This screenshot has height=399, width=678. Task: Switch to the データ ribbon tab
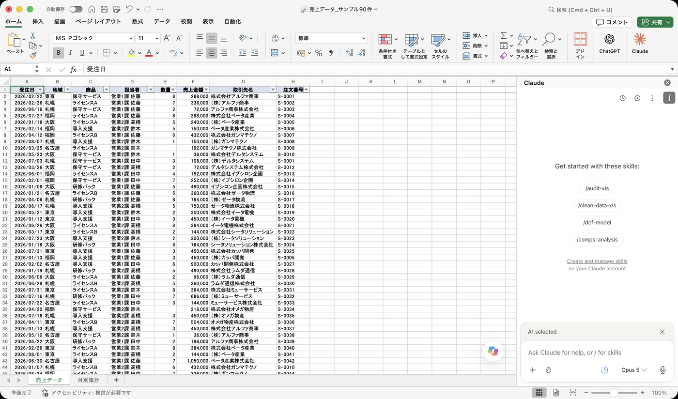pyautogui.click(x=162, y=22)
